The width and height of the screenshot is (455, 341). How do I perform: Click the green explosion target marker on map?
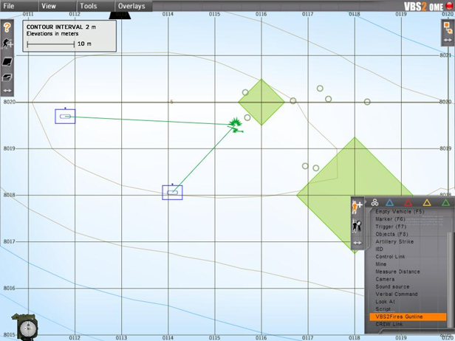[236, 125]
